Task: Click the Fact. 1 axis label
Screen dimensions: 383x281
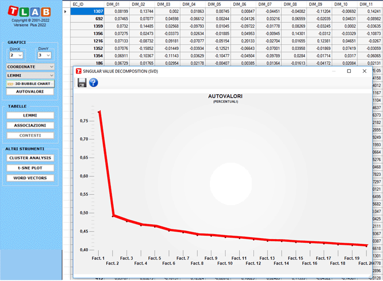Action: (98, 259)
